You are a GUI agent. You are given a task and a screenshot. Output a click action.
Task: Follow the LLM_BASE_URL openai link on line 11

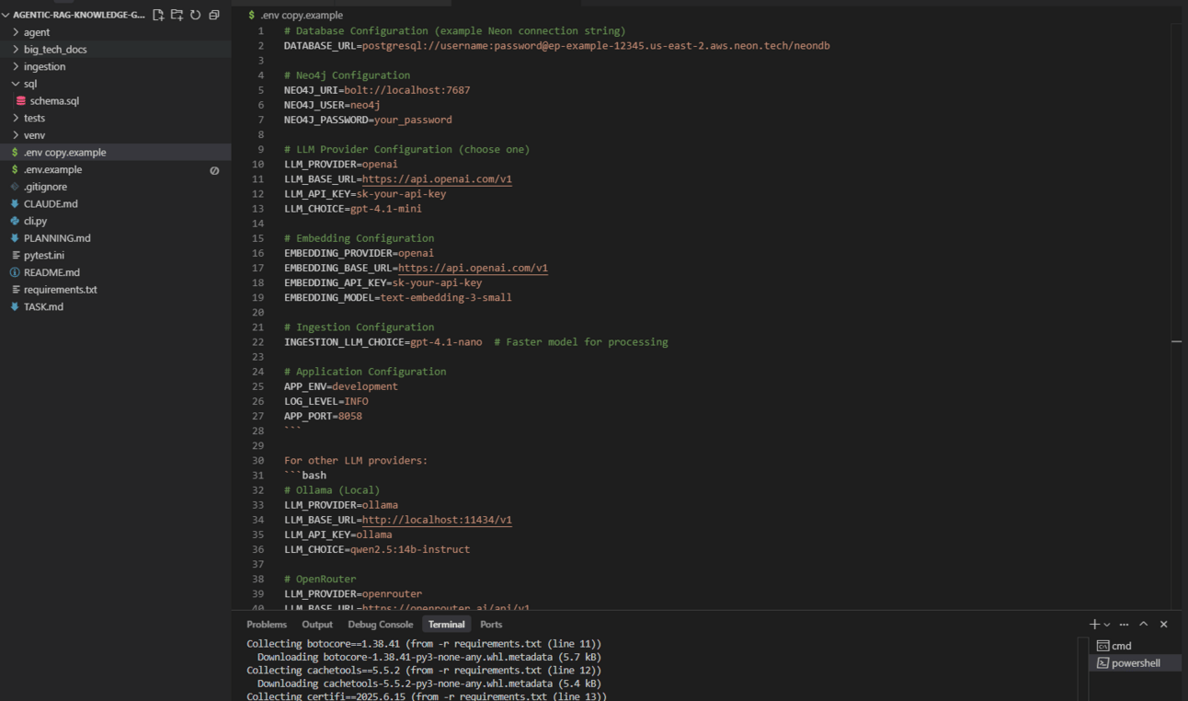[437, 179]
